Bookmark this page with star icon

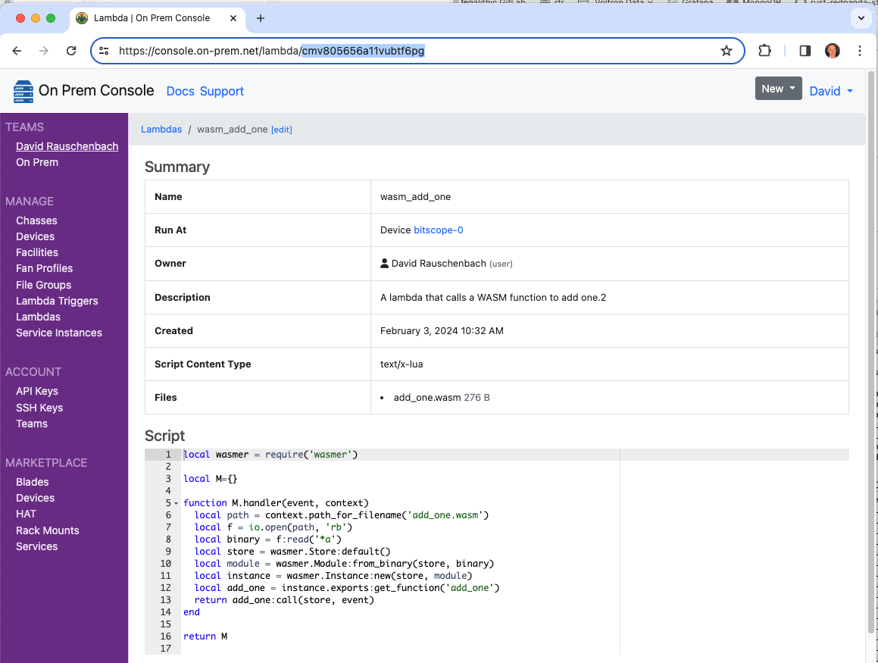tap(726, 51)
